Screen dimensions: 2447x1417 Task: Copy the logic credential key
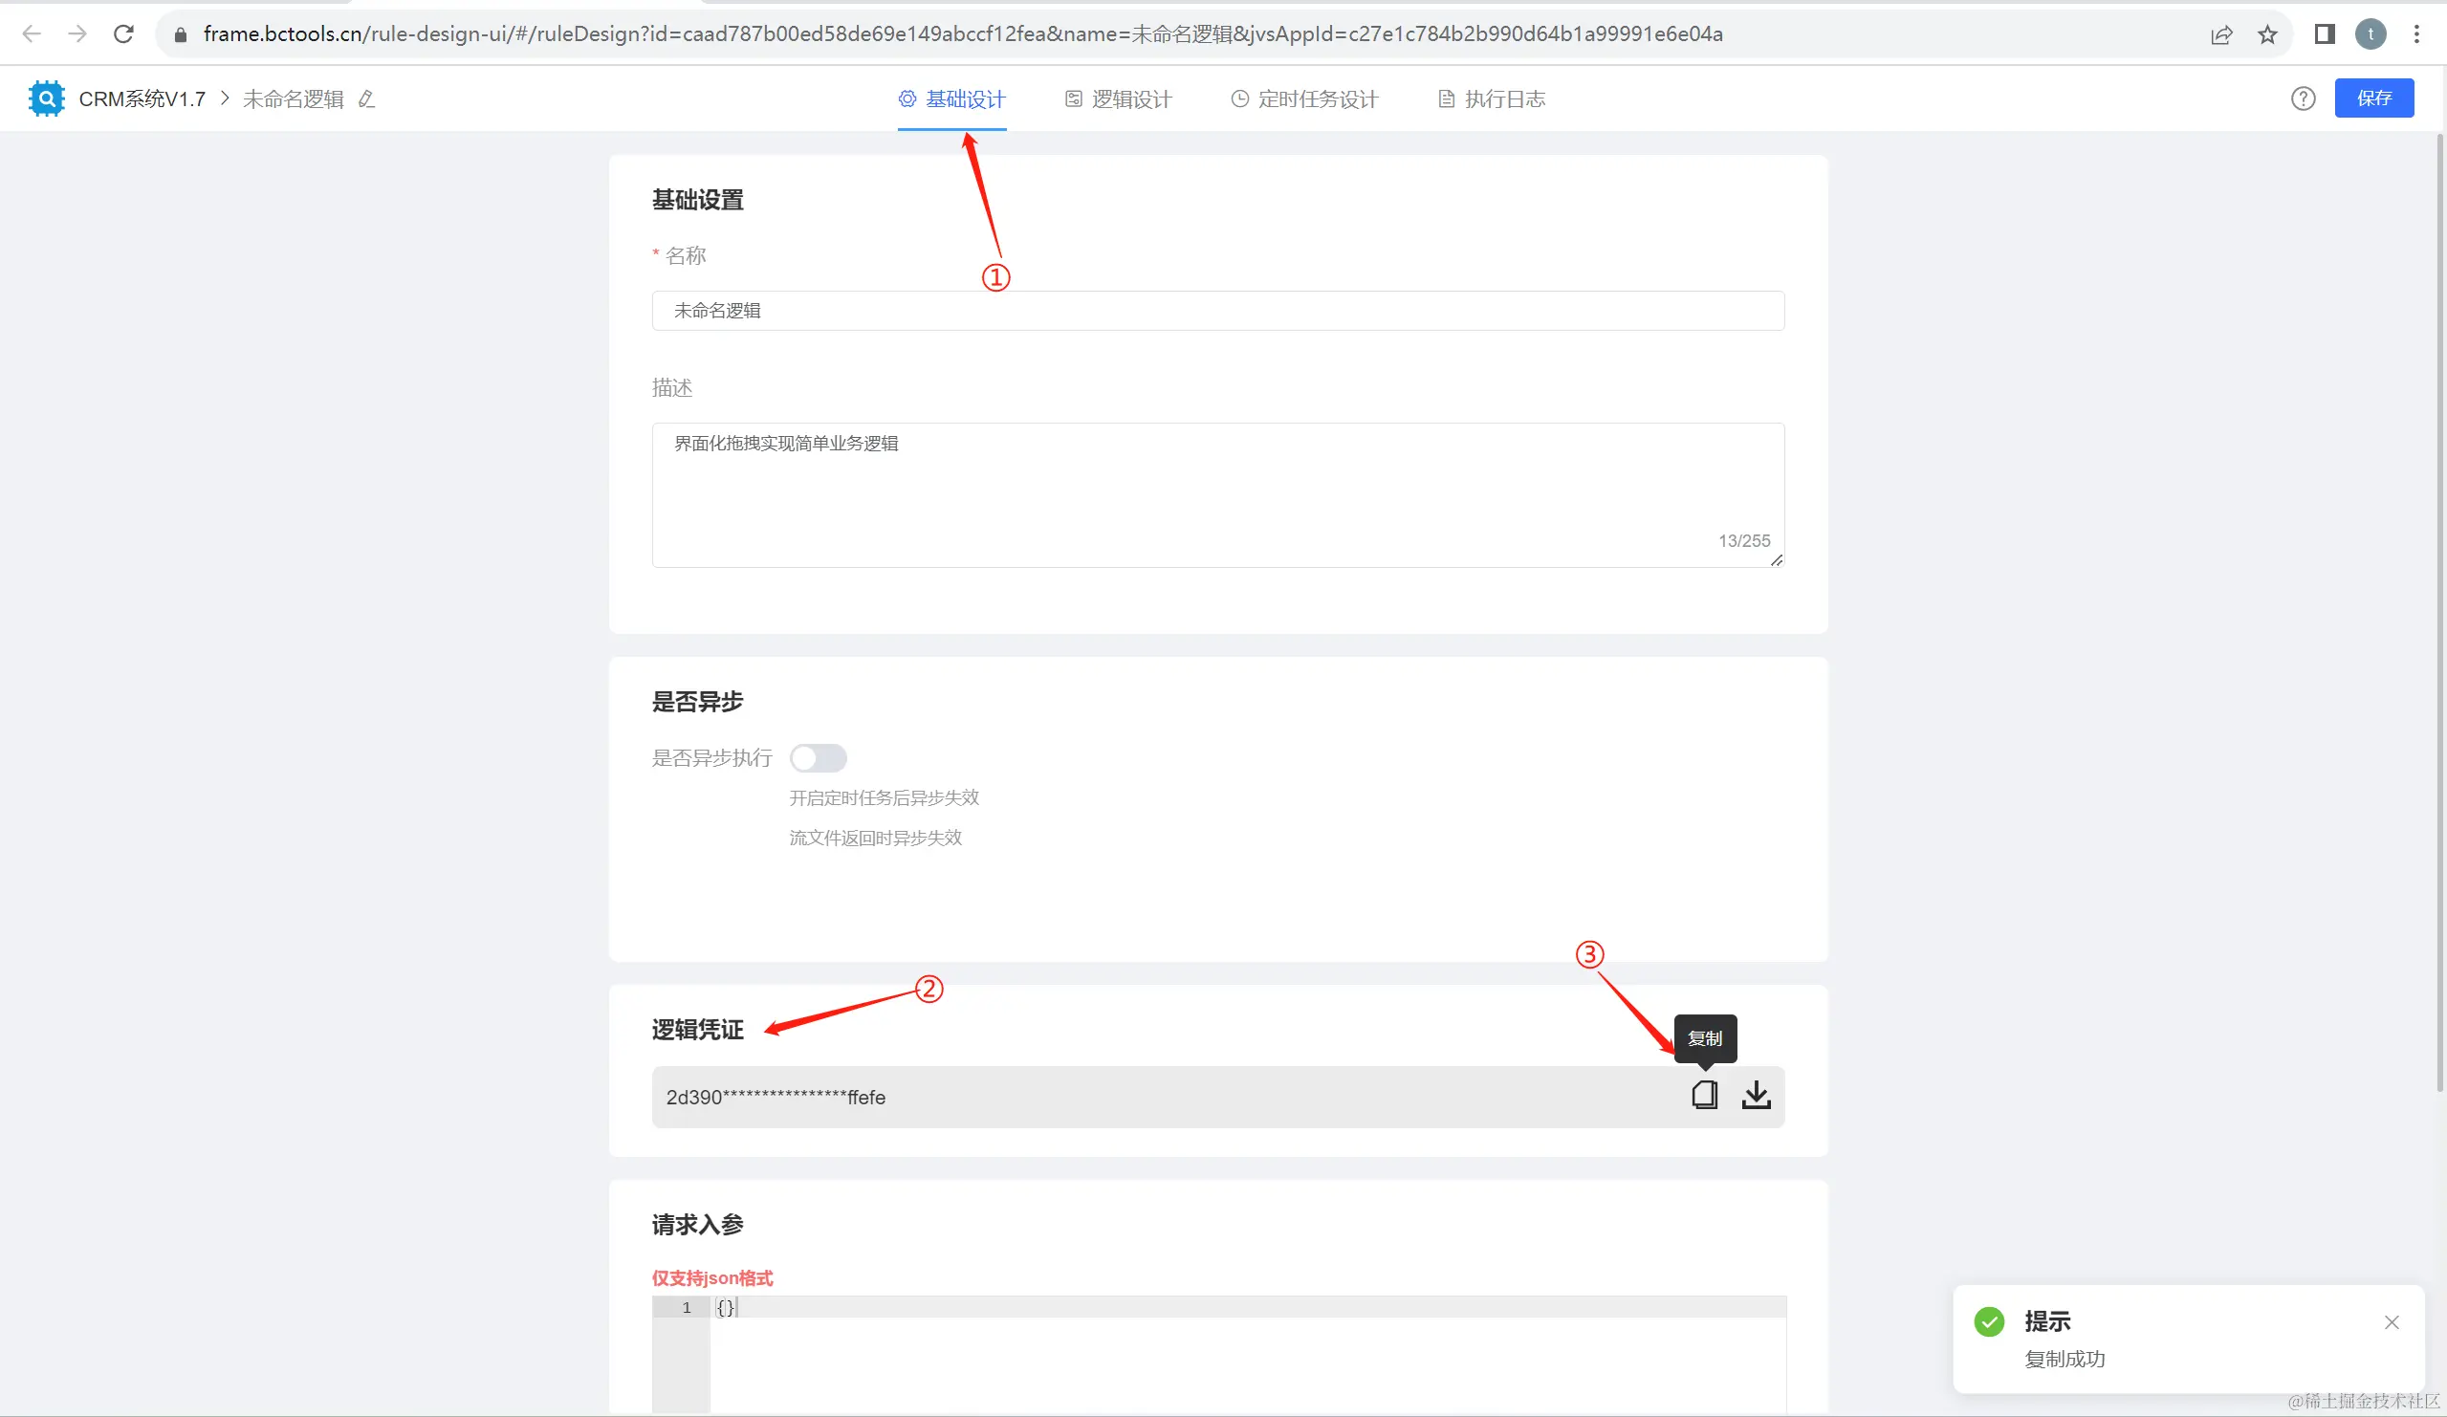[x=1704, y=1095]
